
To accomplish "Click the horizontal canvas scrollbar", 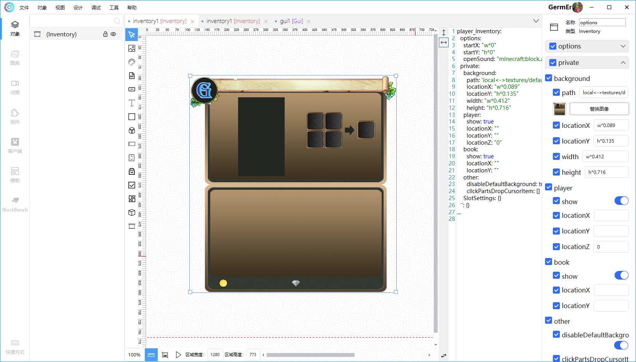I will pos(310,355).
